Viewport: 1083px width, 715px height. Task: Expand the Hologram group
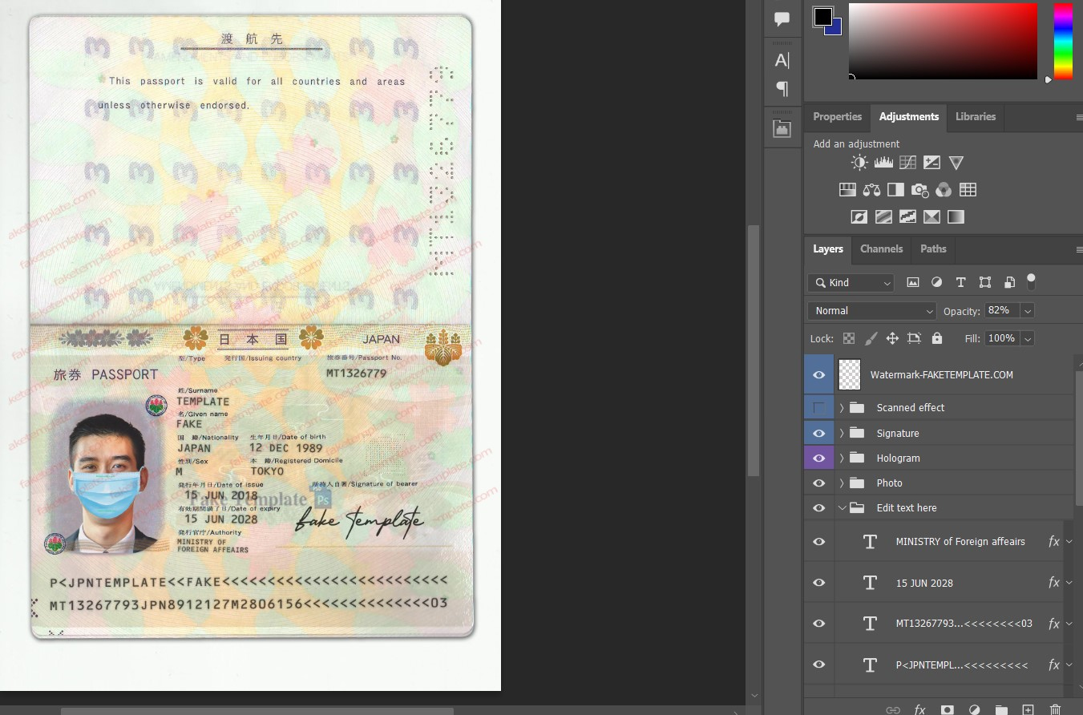841,458
